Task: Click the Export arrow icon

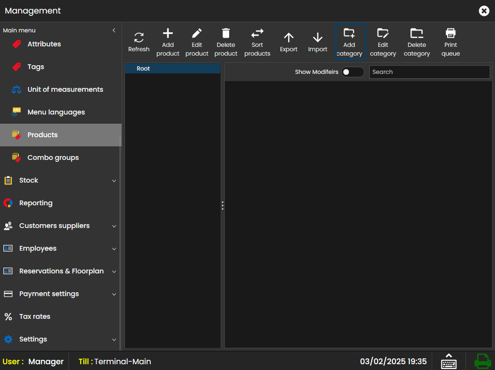Action: [289, 38]
